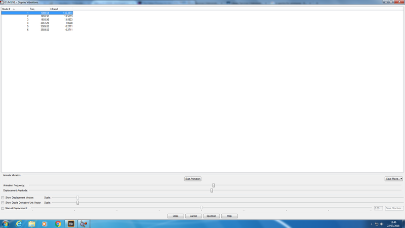
Task: Click the Displacement Amplitude slider handle
Action: tap(212, 191)
